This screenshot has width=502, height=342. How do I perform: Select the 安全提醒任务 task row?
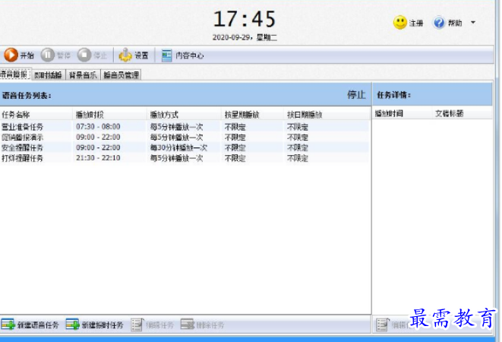coord(23,148)
